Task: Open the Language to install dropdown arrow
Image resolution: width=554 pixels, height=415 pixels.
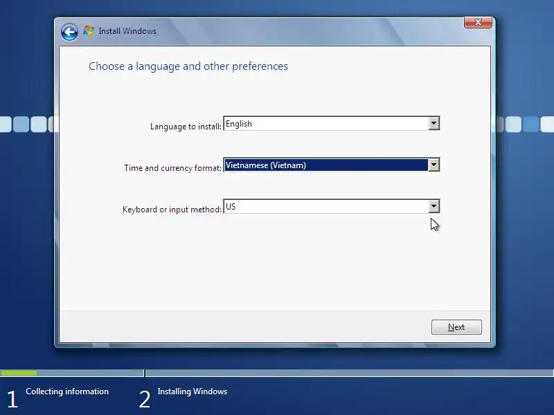Action: [x=434, y=124]
